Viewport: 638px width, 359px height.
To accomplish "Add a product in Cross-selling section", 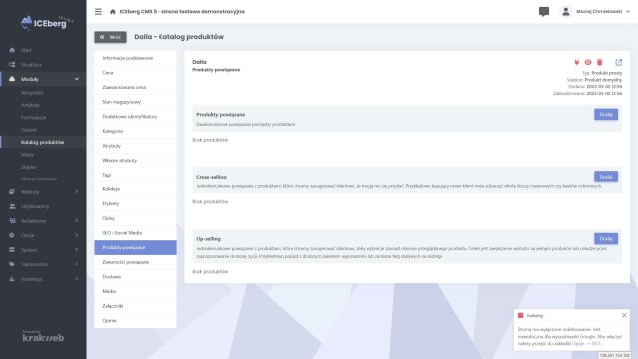I will click(x=606, y=177).
